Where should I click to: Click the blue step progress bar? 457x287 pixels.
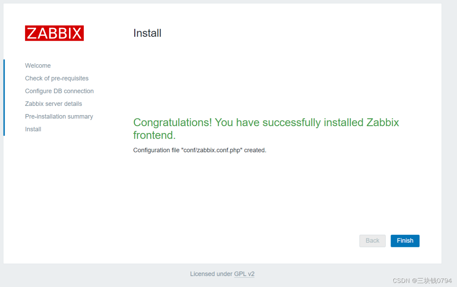click(x=4, y=98)
